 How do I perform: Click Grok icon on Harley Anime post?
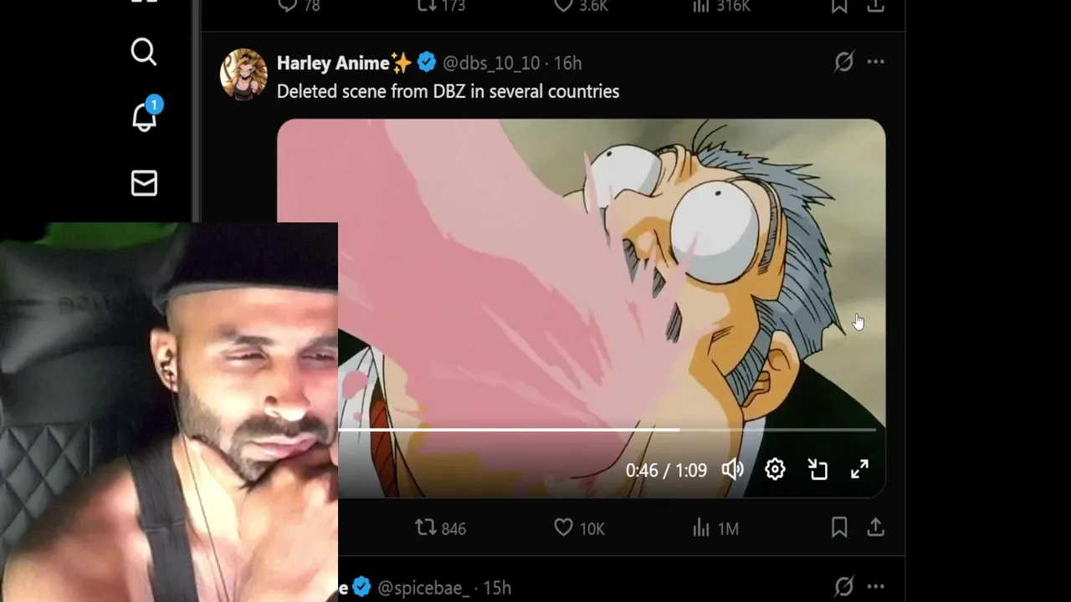(843, 62)
